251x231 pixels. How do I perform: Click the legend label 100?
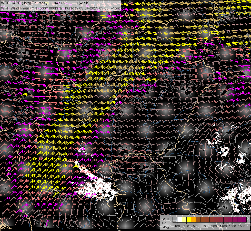pos(177,226)
